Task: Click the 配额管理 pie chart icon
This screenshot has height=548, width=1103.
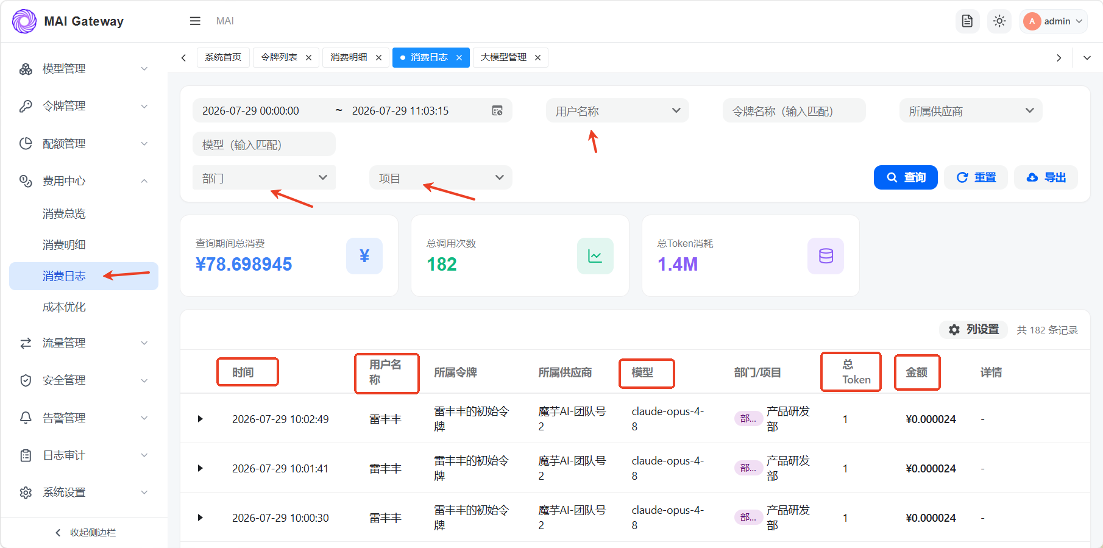Action: (26, 144)
